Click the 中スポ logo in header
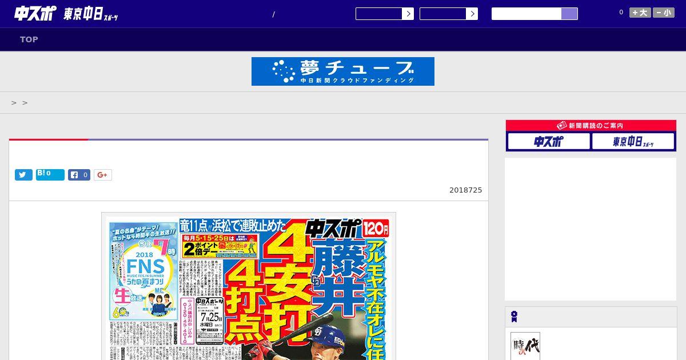Viewport: 686px width, 360px height. point(35,14)
